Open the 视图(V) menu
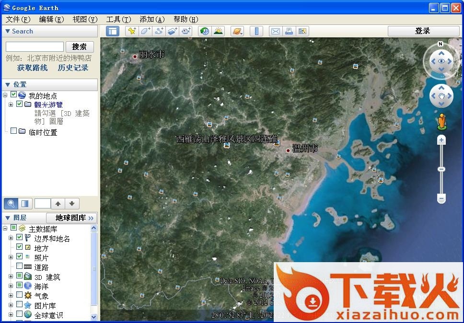This screenshot has height=323, width=464. tap(85, 19)
